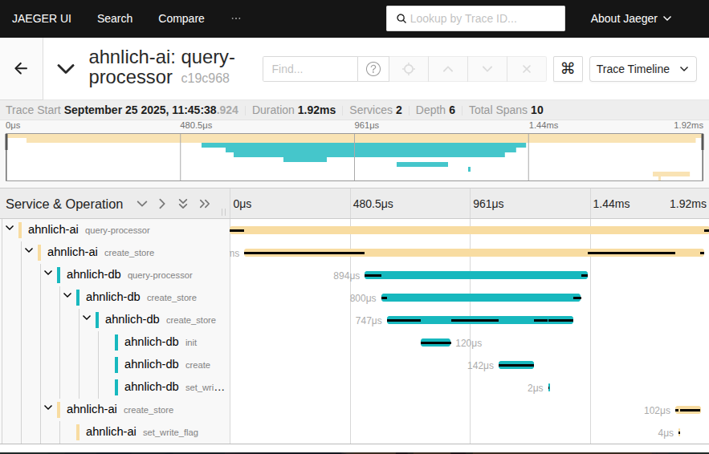Open keyboard shortcuts command icon
This screenshot has width=709, height=454.
point(568,69)
